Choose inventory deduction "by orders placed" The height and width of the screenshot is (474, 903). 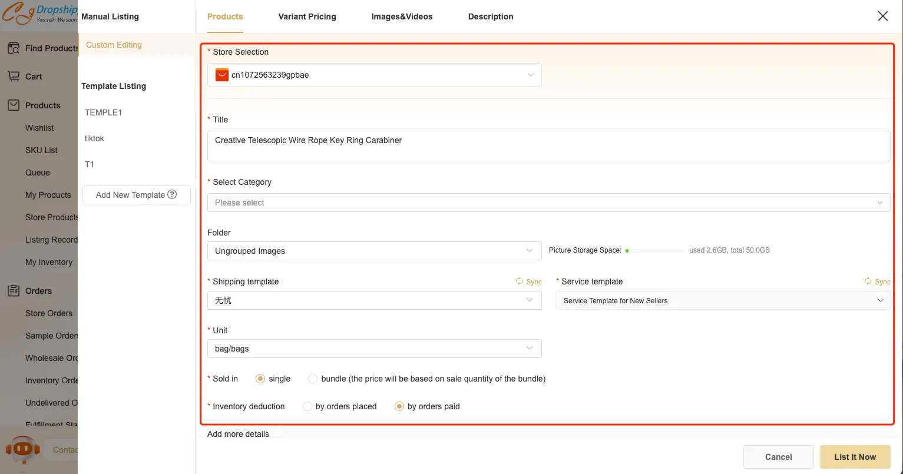(307, 406)
